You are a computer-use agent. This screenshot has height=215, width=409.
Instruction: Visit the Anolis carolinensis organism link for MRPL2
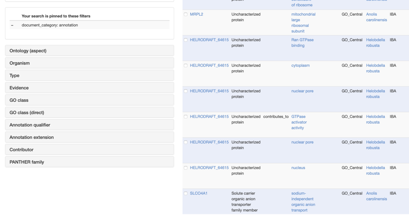377,17
